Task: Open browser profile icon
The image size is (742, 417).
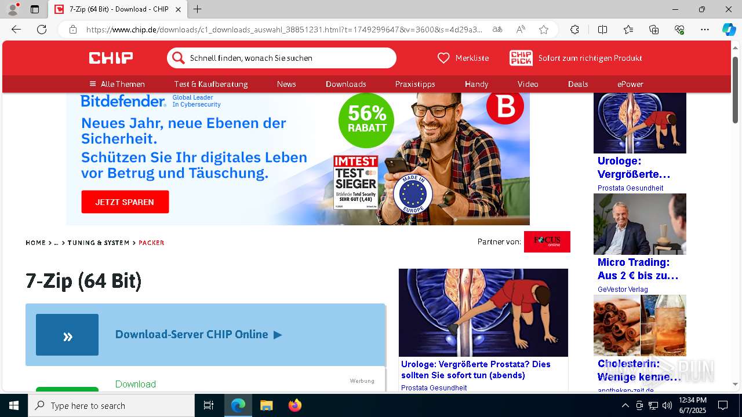Action: tap(13, 9)
